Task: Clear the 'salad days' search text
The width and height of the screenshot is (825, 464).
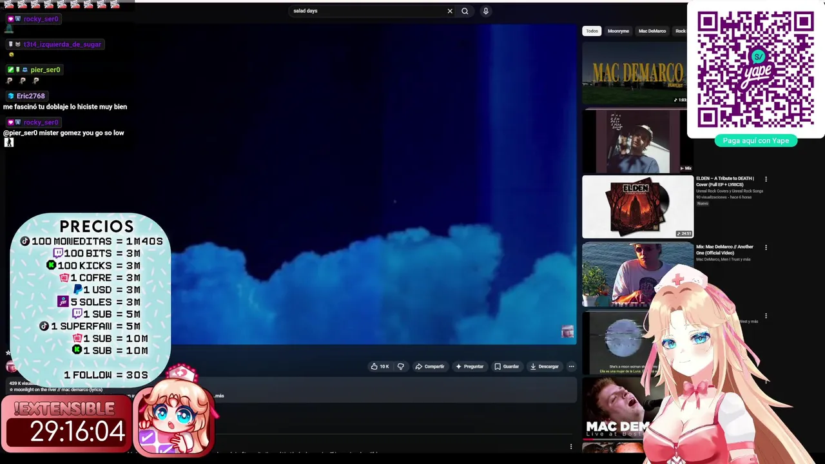Action: [450, 11]
